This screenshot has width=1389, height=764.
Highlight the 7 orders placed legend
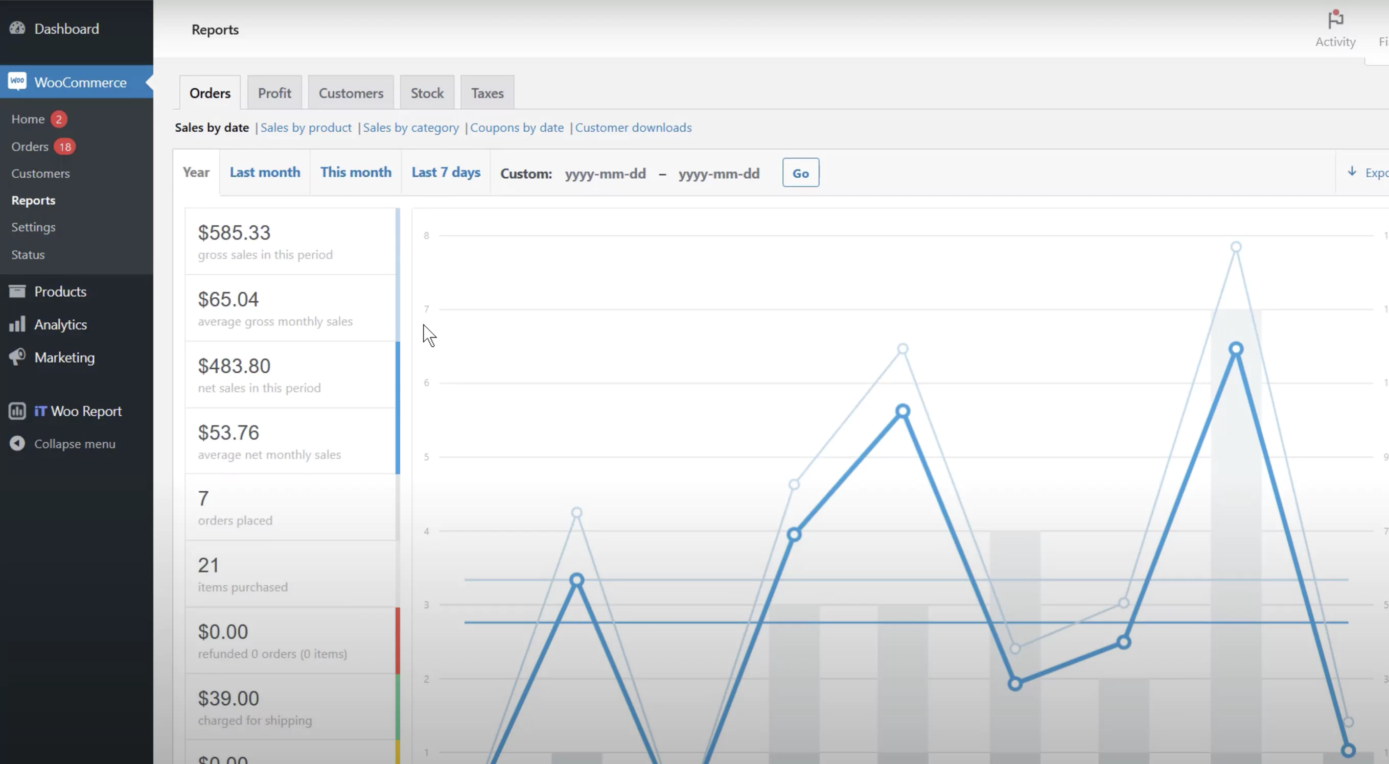click(x=292, y=507)
